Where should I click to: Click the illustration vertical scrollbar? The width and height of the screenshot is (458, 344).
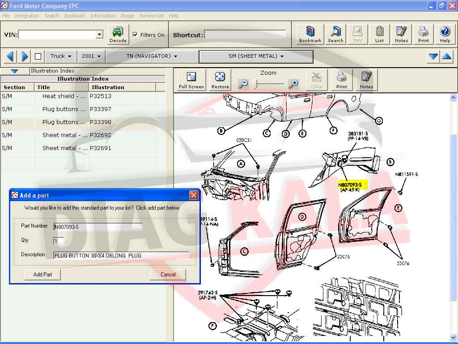[x=454, y=217]
